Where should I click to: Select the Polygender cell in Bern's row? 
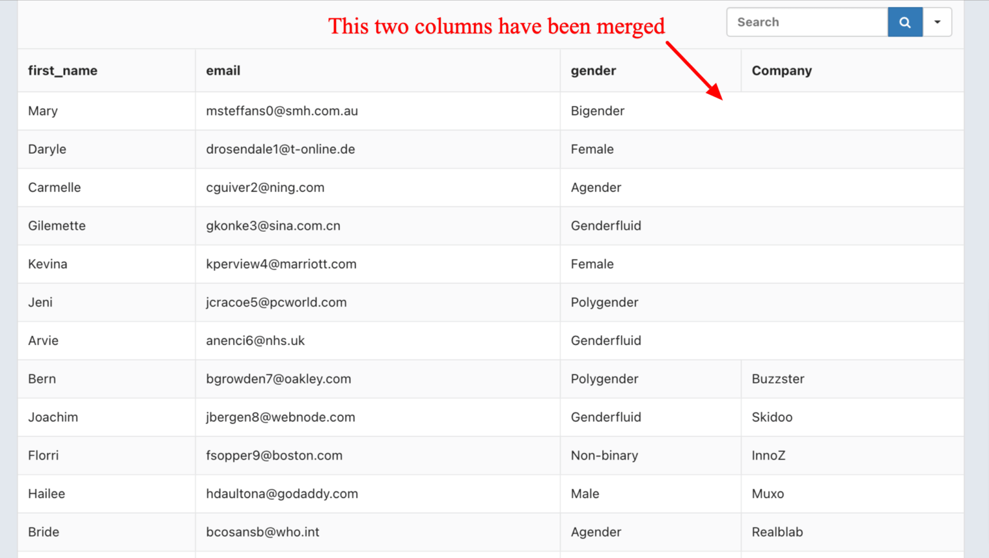pyautogui.click(x=604, y=378)
